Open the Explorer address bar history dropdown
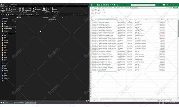The image size is (179, 107). tap(72, 15)
